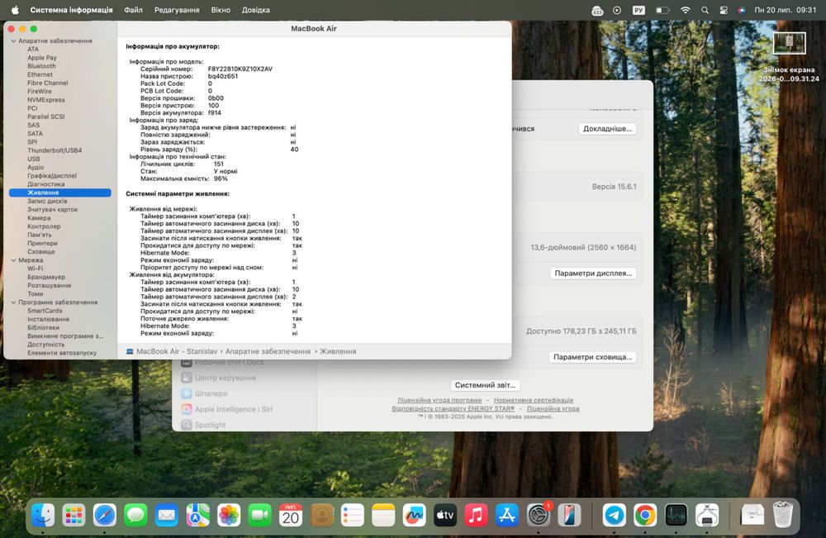The height and width of the screenshot is (538, 826).
Task: Open the Нормативна сертифікація link
Action: (x=533, y=401)
